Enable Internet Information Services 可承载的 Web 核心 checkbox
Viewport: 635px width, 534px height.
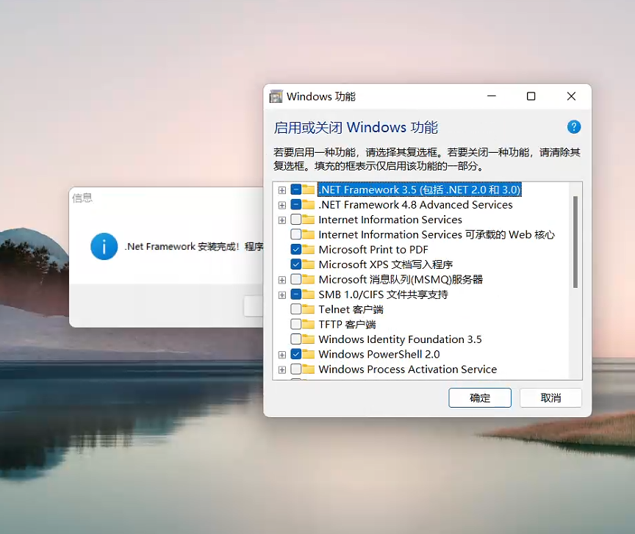[296, 234]
